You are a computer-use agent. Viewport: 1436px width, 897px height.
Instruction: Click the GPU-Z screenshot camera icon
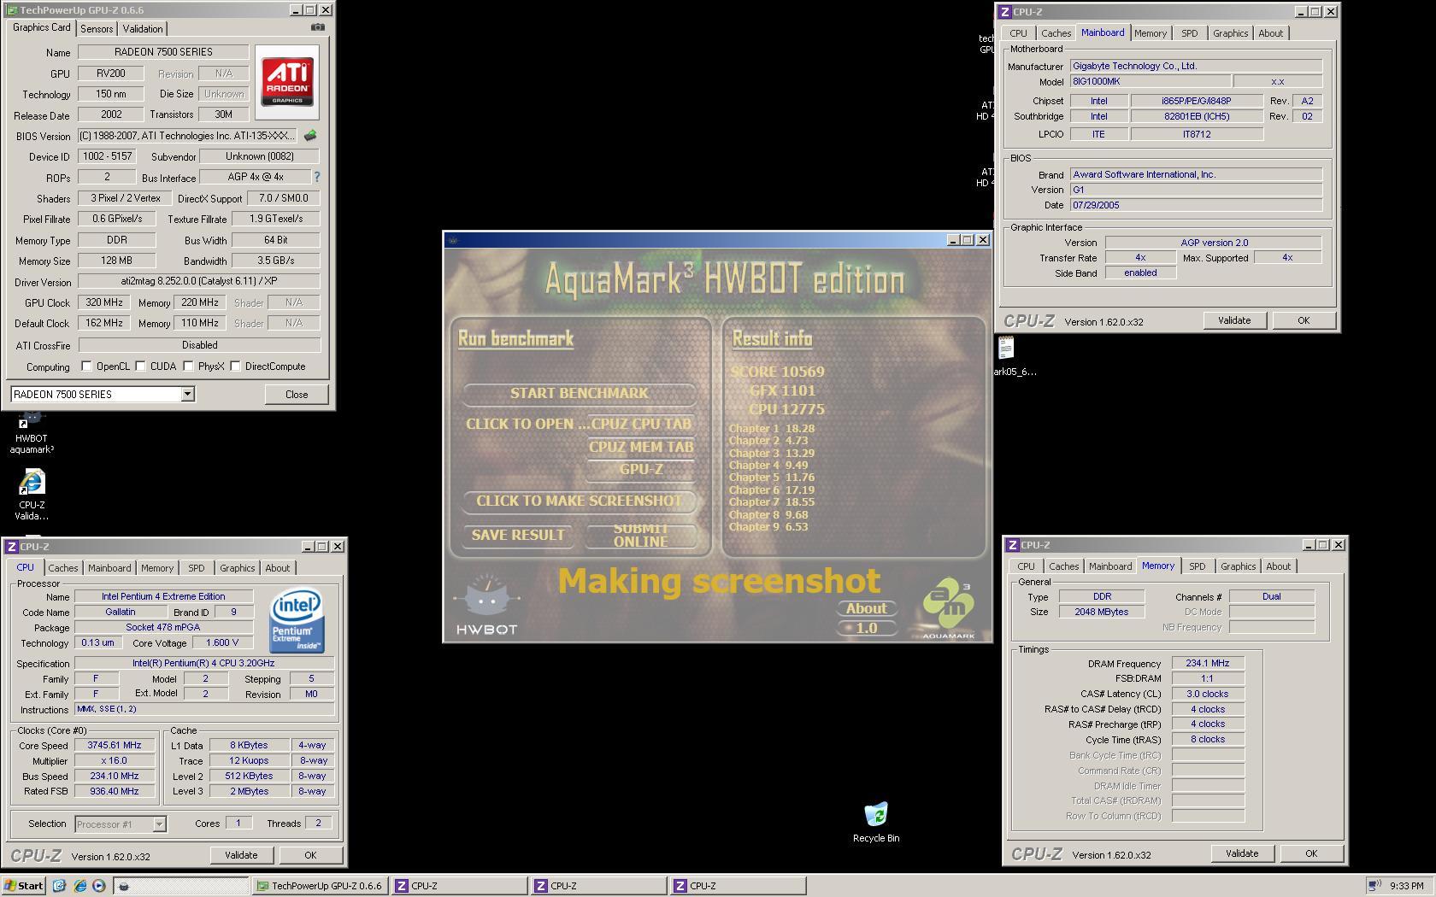317,27
